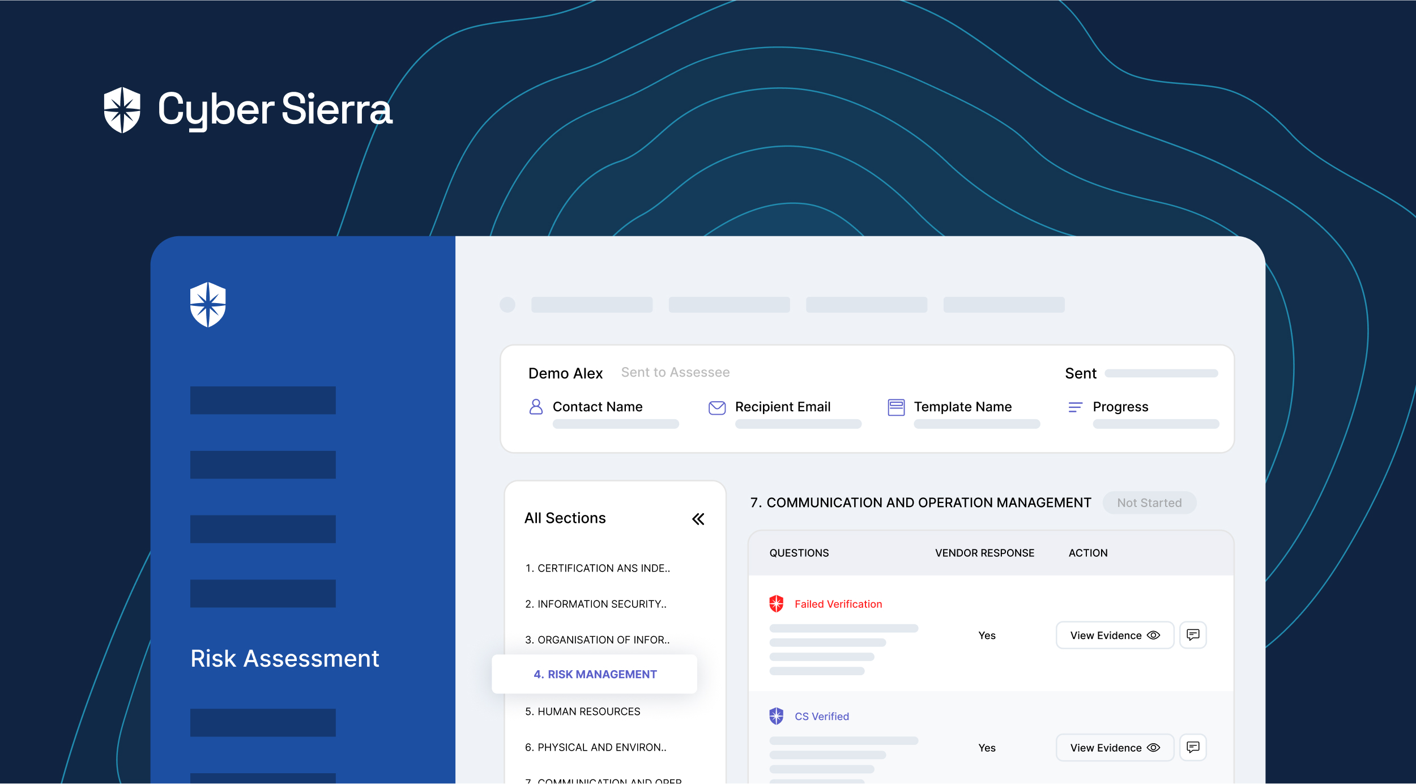Image resolution: width=1416 pixels, height=784 pixels.
Task: Open comment for Failed Verification question
Action: coord(1193,635)
